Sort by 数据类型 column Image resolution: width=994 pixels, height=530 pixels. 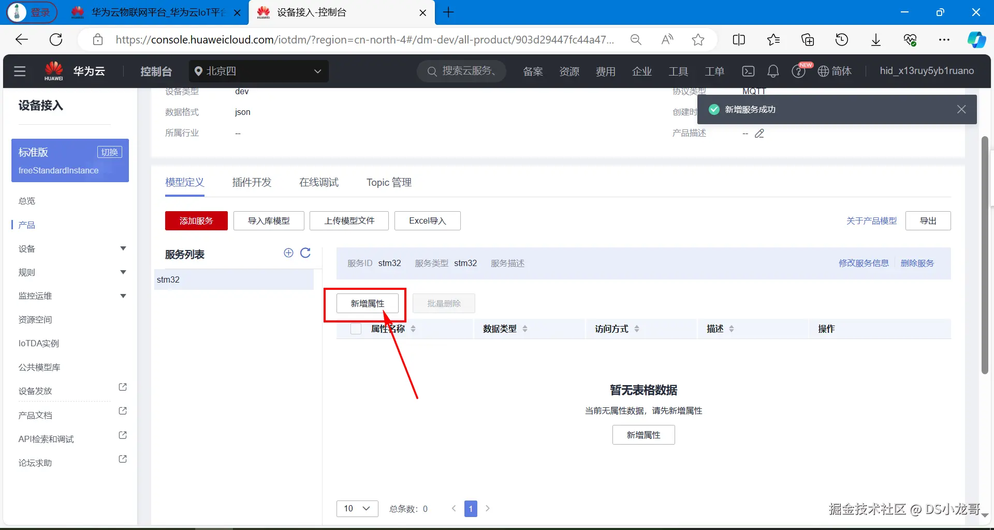(x=525, y=329)
